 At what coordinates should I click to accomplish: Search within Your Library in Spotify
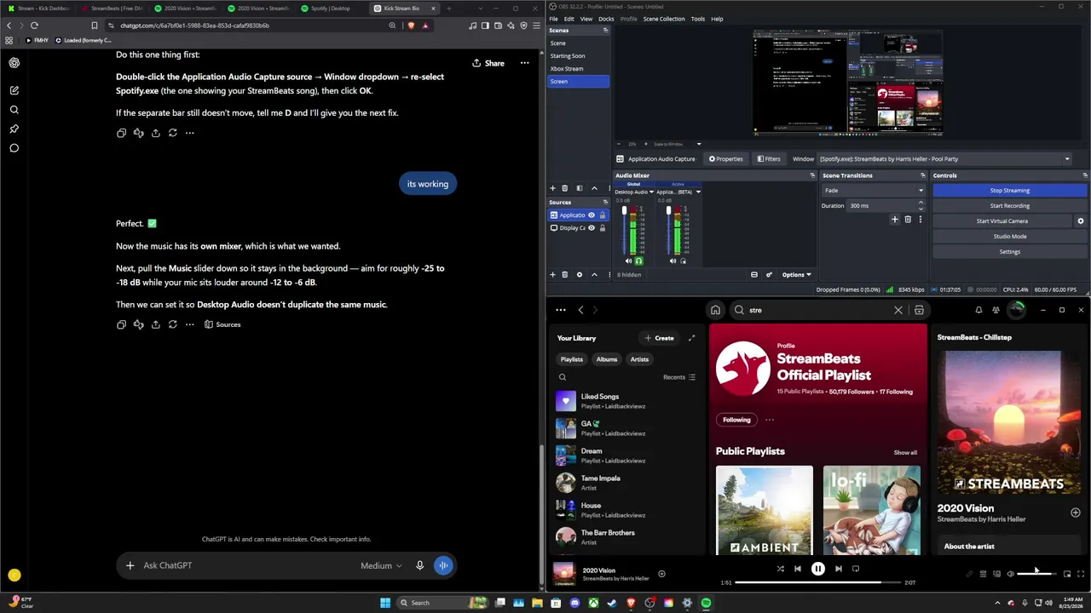[563, 377]
